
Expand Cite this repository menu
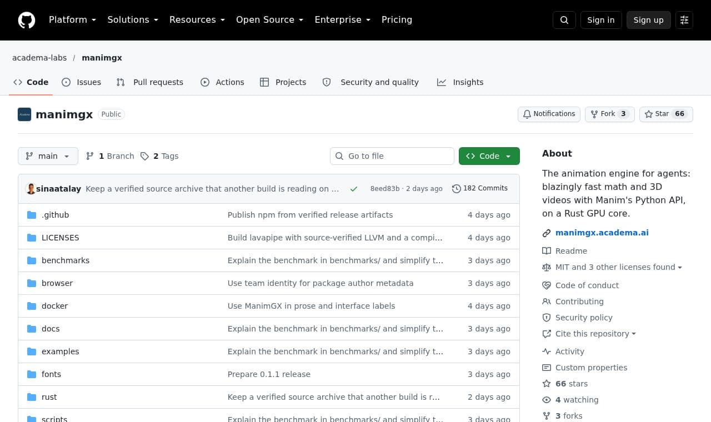[x=589, y=334]
